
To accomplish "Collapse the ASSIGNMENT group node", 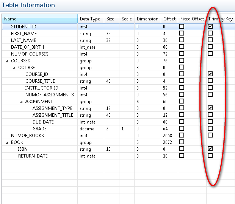I will (21, 102).
